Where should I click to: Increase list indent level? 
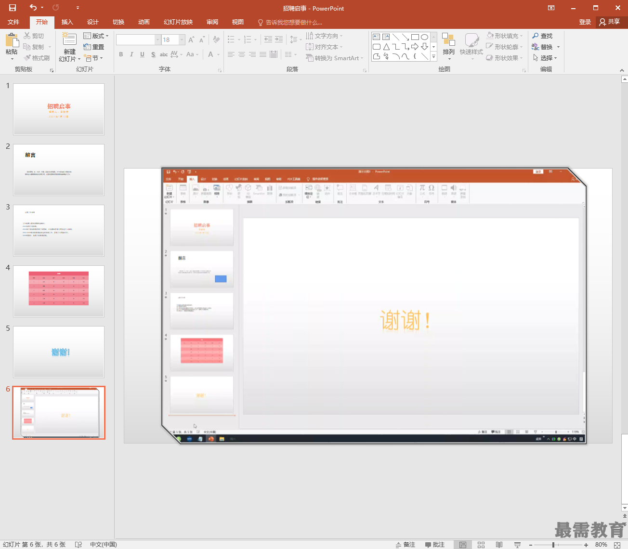tap(279, 40)
